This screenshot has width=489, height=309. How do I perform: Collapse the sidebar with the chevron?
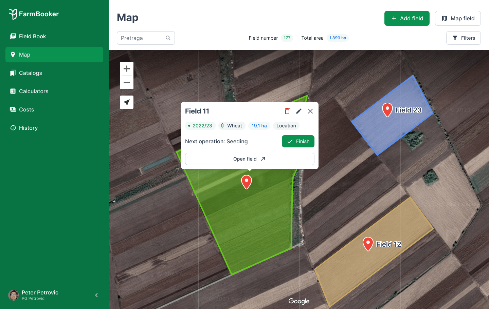96,295
